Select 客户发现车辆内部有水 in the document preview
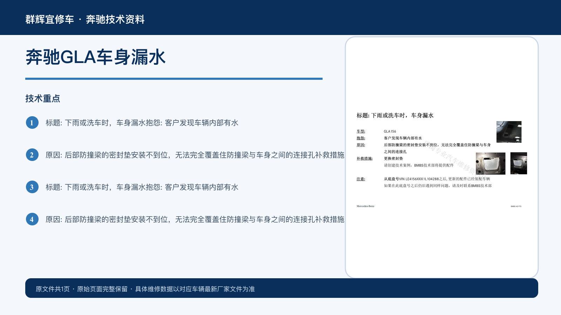Image resolution: width=561 pixels, height=315 pixels. pos(403,138)
